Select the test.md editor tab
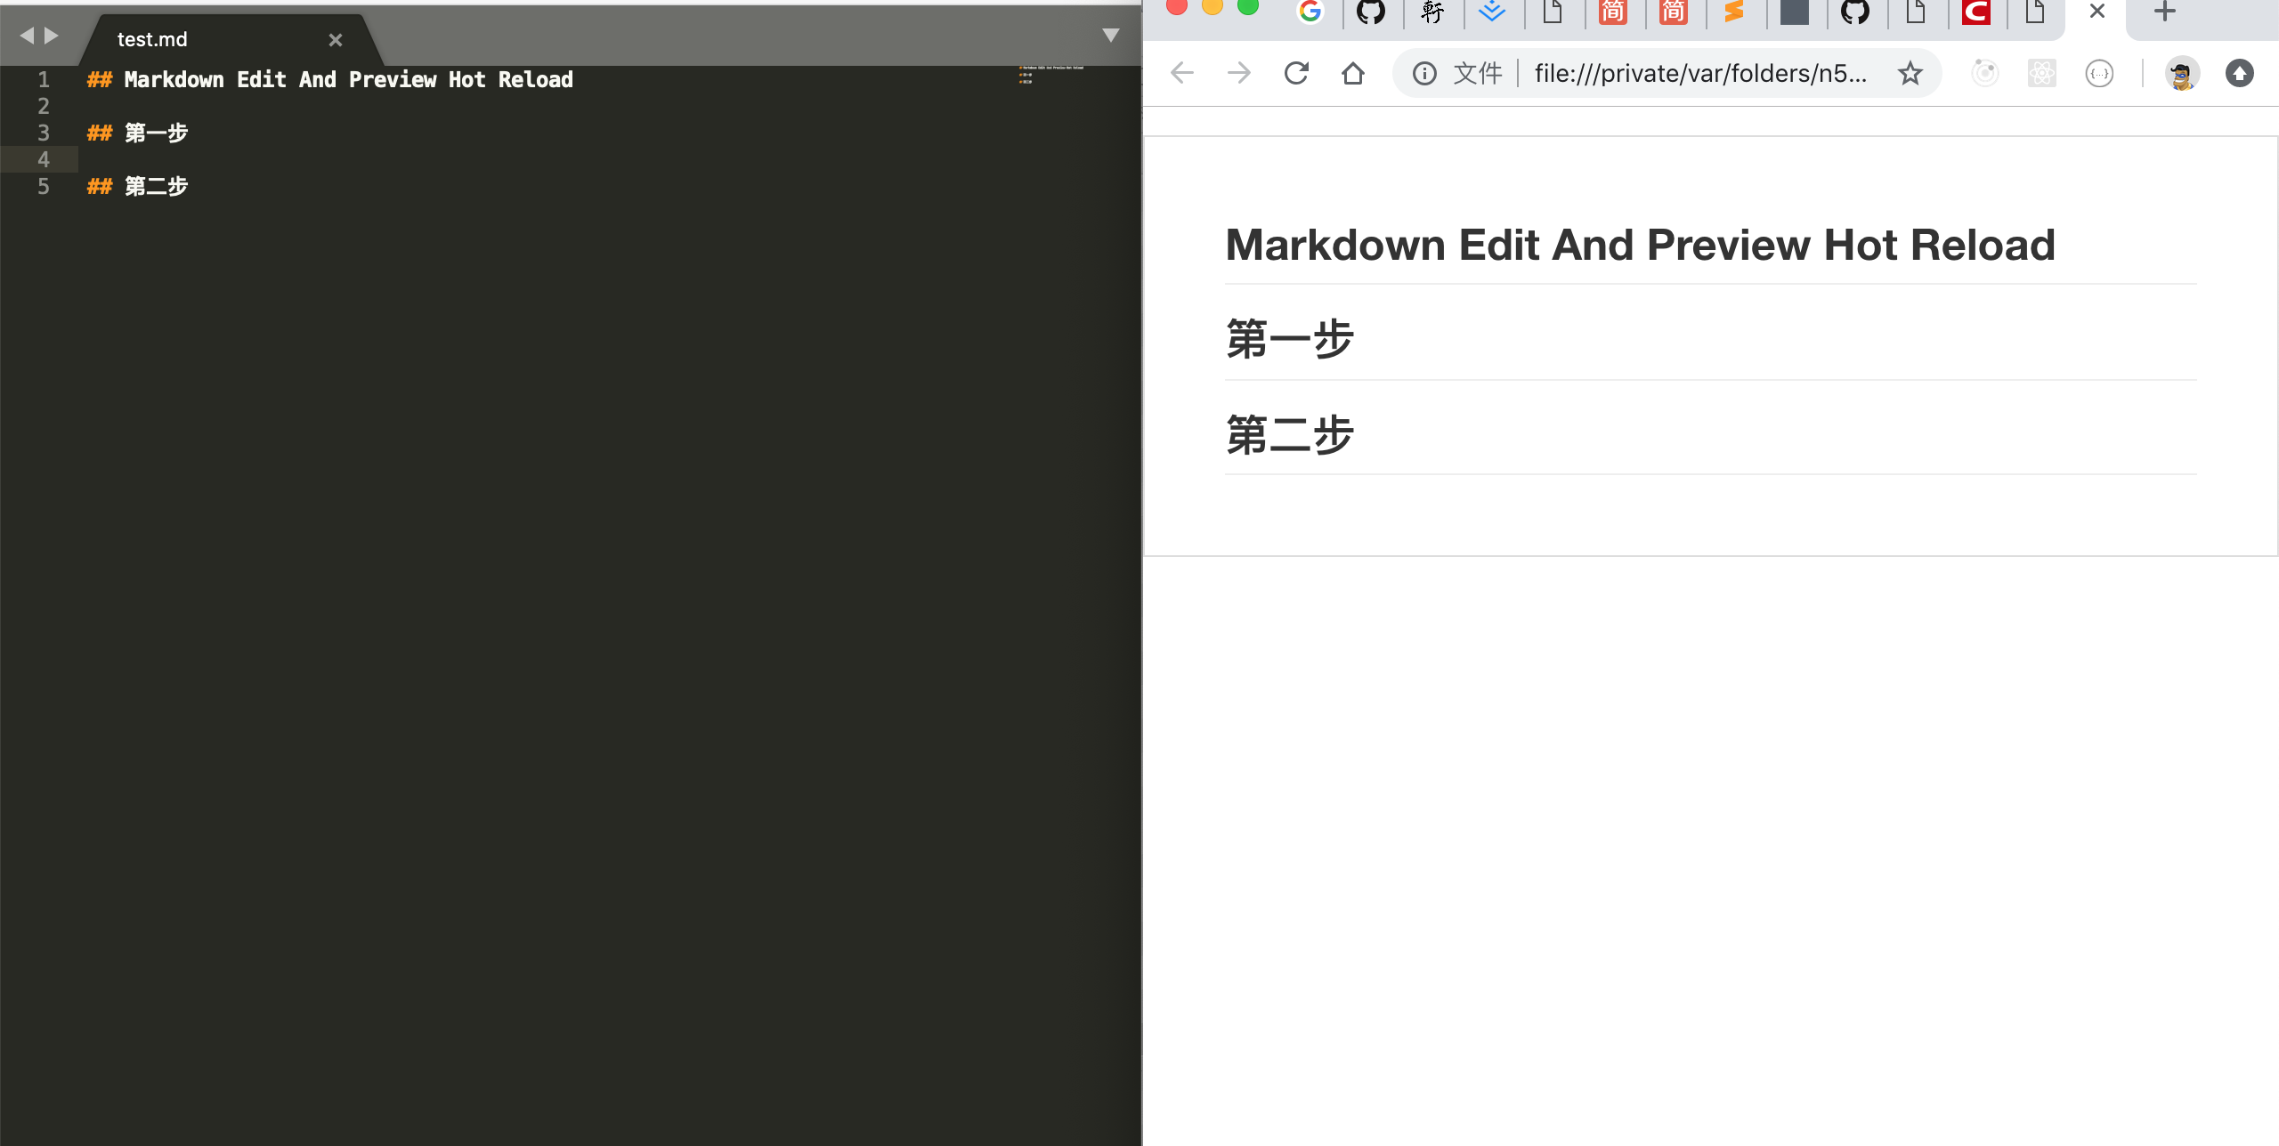Viewport: 2279px width, 1146px height. coord(152,39)
